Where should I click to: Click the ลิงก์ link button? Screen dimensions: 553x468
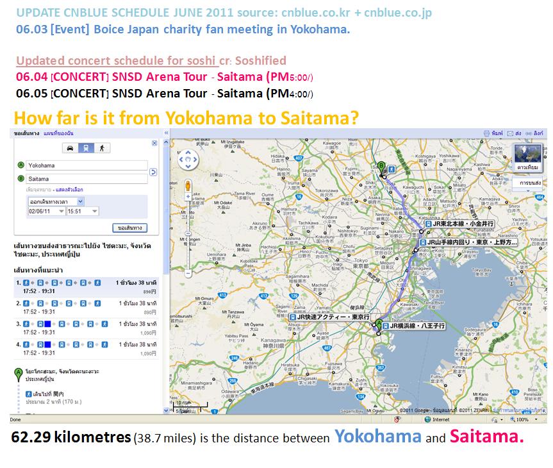click(x=534, y=133)
